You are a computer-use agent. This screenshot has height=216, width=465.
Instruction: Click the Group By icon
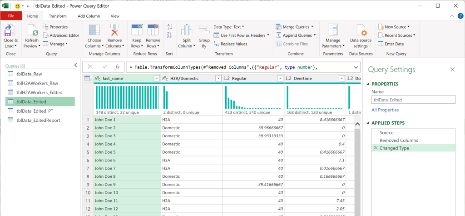pos(204,30)
